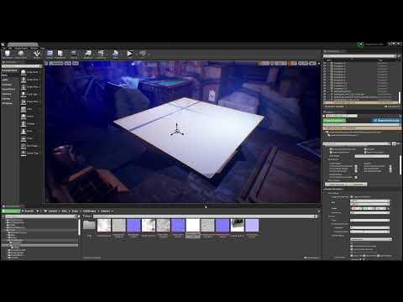
Task: Select the thumbnail showing a dark object
Action: (238, 226)
